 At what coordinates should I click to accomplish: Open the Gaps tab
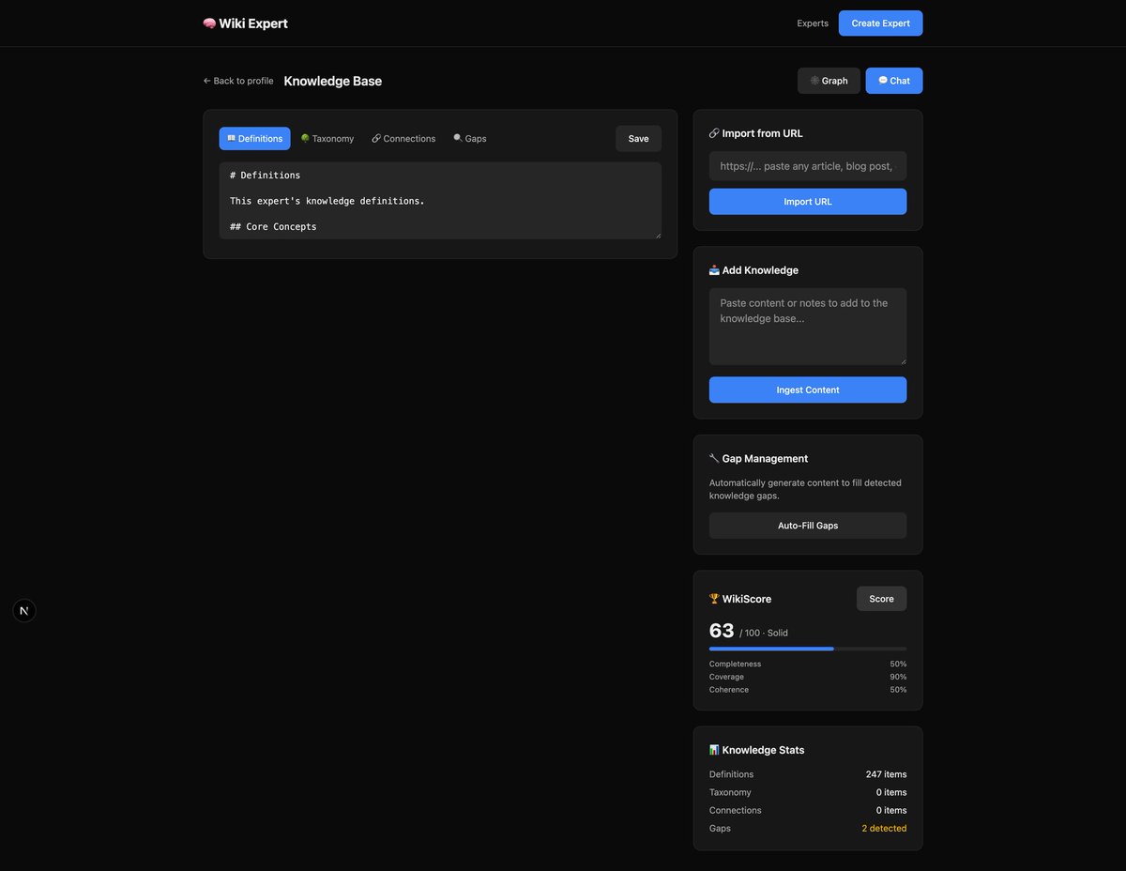470,139
